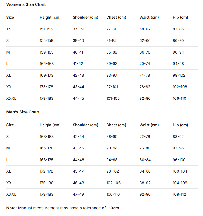The height and width of the screenshot is (216, 203).
Task: Select the 173-178 height value
Action: coord(46,87)
